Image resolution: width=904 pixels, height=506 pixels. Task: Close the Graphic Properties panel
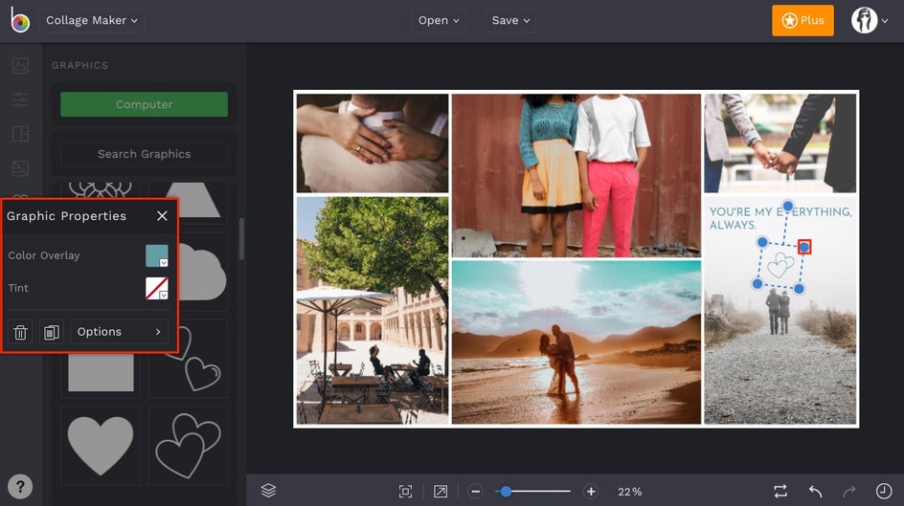tap(162, 215)
